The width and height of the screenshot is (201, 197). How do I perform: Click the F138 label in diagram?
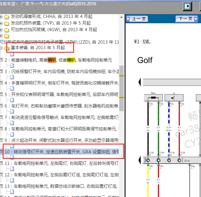pos(187,161)
